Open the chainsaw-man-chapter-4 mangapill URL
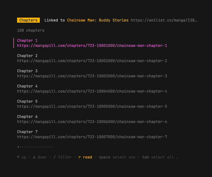 tap(92, 91)
